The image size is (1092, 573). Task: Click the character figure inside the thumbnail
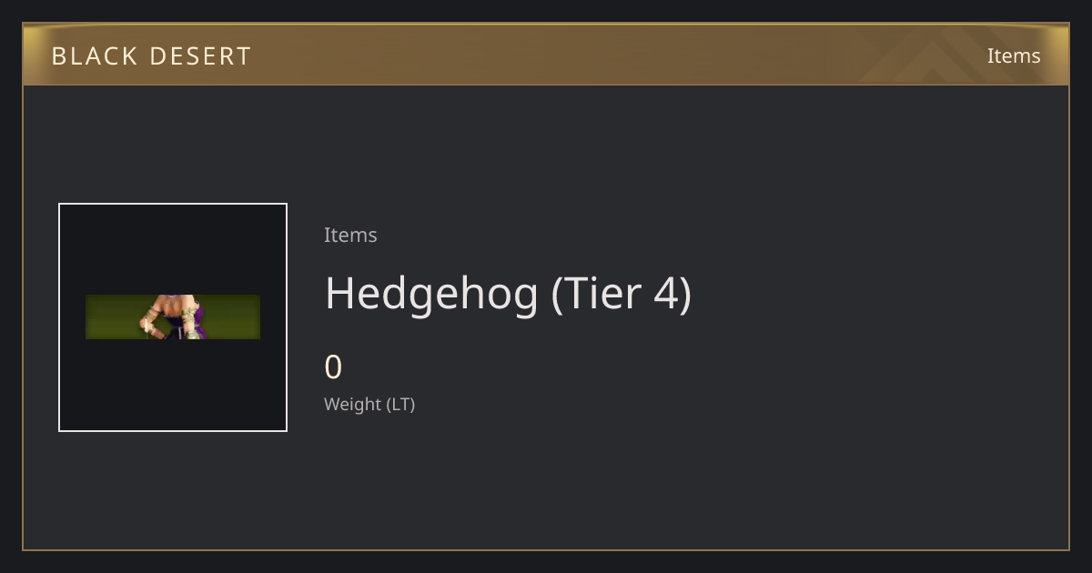[173, 317]
